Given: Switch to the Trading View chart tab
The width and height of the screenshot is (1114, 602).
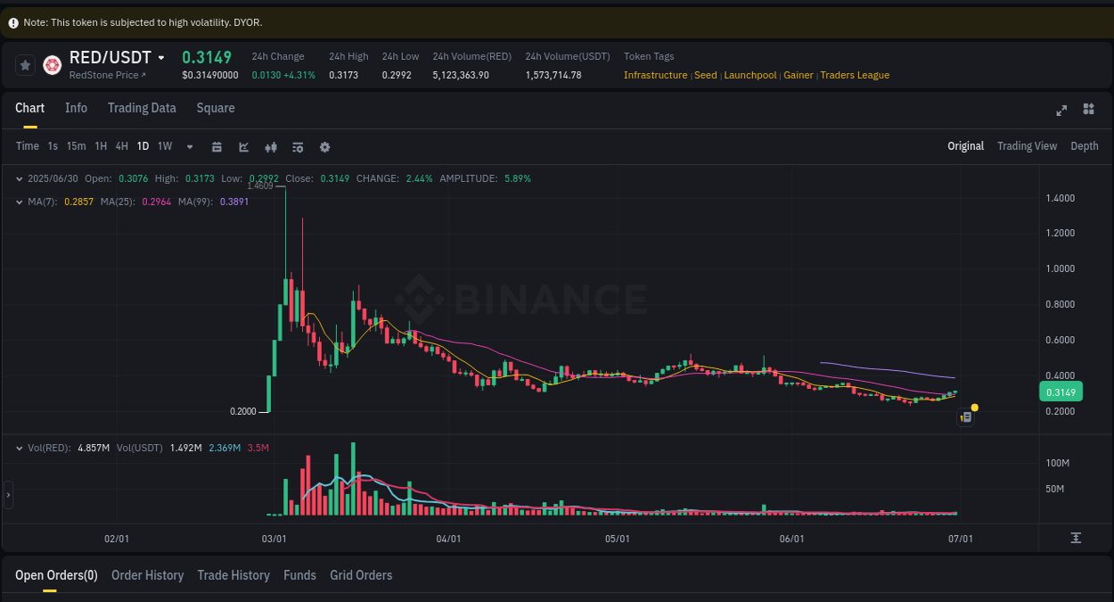Looking at the screenshot, I should (x=1027, y=145).
